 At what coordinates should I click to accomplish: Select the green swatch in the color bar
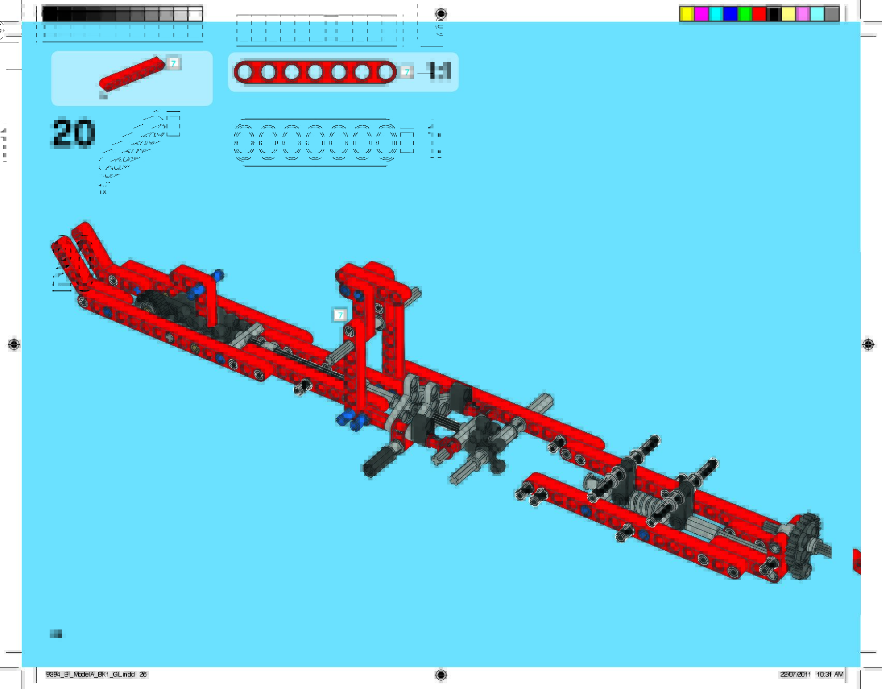tap(744, 14)
